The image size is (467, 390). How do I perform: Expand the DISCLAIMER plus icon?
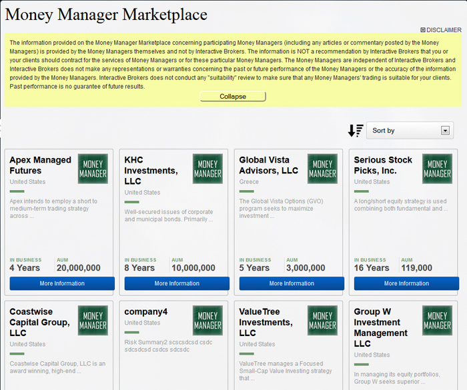(422, 30)
